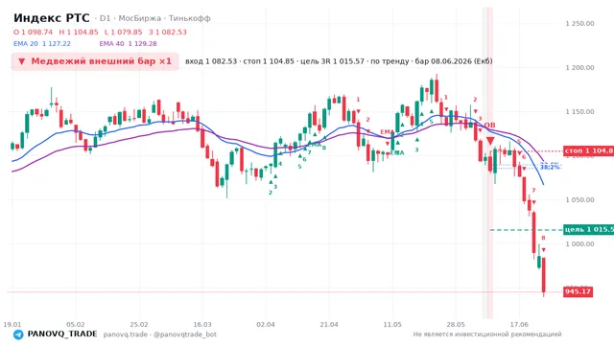The width and height of the screenshot is (614, 345).
Task: Click the panovq.trade · @panovqtrade_bot link text
Action: 160,334
